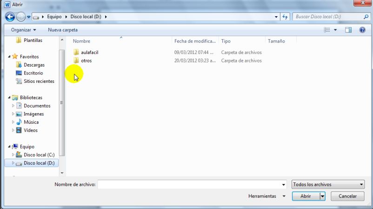Select Disco local (D:) breadcrumb segment
Screen dimensions: 373x209
pos(86,17)
